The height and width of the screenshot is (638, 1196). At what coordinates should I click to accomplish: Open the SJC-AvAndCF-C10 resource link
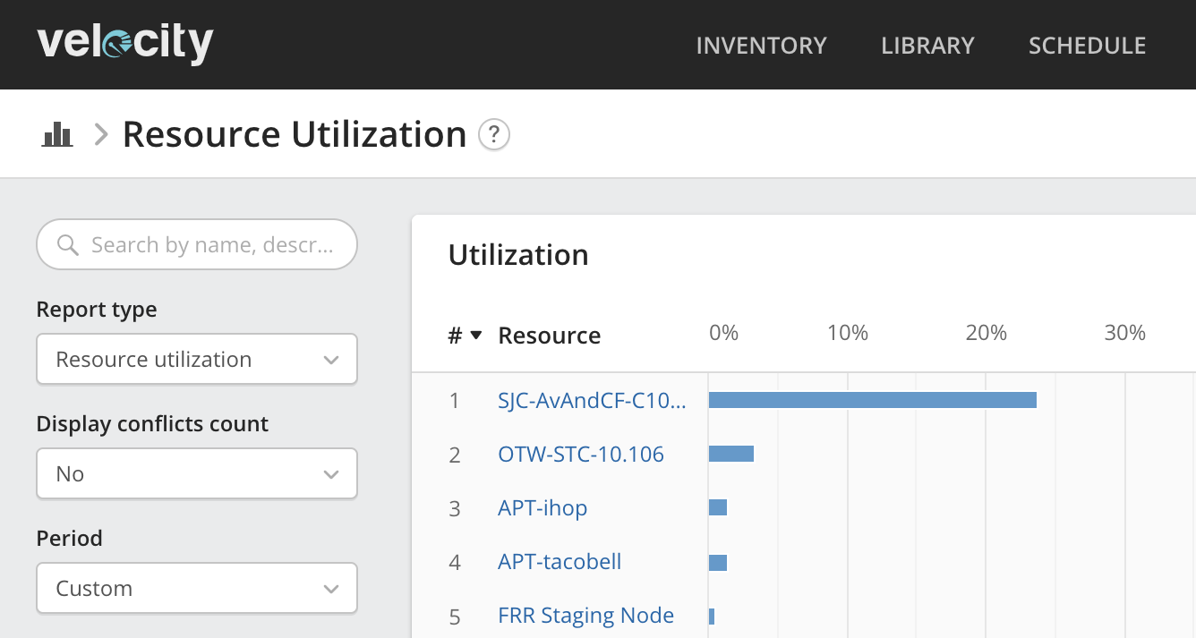(592, 401)
